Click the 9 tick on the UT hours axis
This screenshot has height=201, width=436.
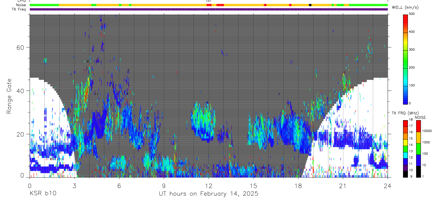coord(164,186)
